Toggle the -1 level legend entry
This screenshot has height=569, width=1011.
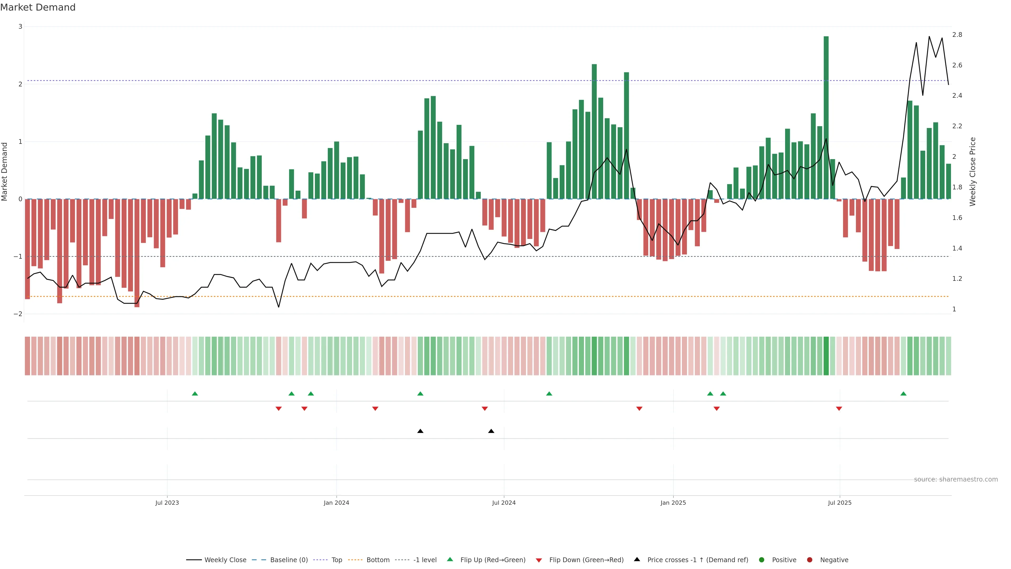[x=425, y=560]
